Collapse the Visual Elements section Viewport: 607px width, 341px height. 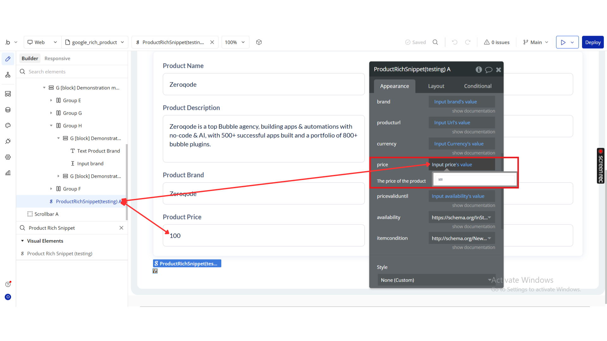(22, 241)
